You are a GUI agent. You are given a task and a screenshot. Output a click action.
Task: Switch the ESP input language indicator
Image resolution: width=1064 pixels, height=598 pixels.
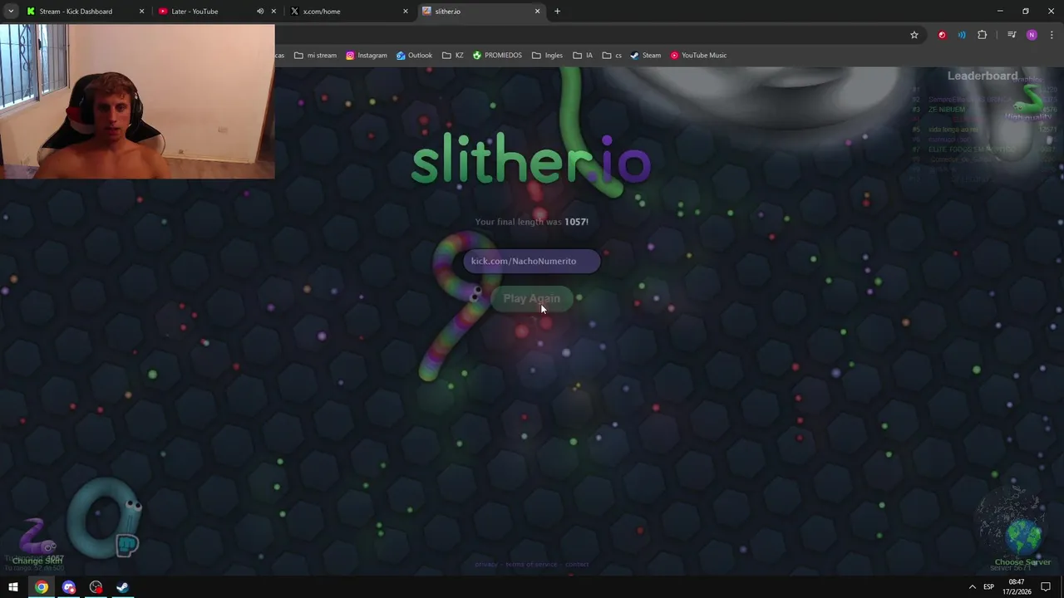tap(989, 587)
